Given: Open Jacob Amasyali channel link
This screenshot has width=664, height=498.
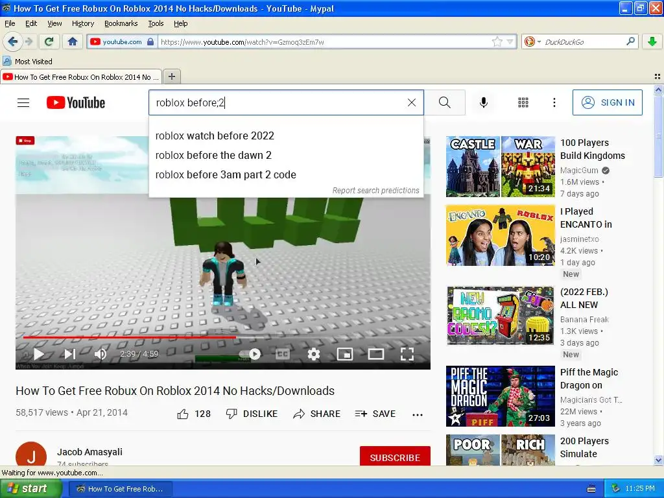Looking at the screenshot, I should point(89,452).
